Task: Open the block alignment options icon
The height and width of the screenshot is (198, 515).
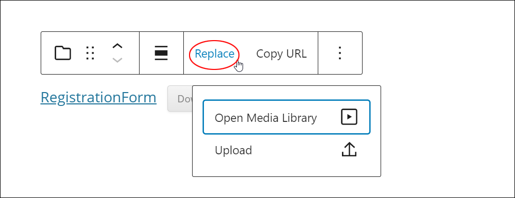Action: [x=161, y=53]
